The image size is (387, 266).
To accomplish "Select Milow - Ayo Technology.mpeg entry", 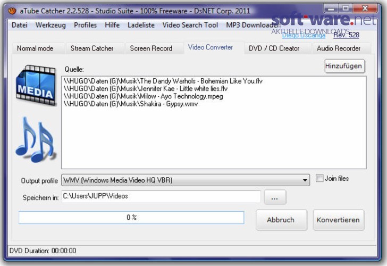I will (143, 96).
